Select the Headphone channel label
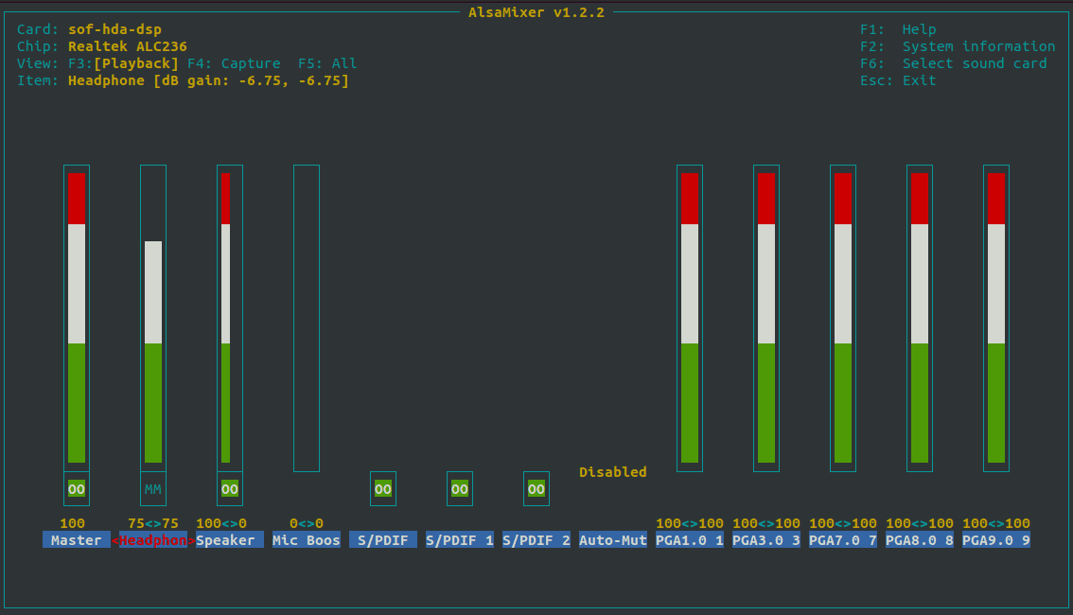Viewport: 1073px width, 615px height. [x=153, y=539]
